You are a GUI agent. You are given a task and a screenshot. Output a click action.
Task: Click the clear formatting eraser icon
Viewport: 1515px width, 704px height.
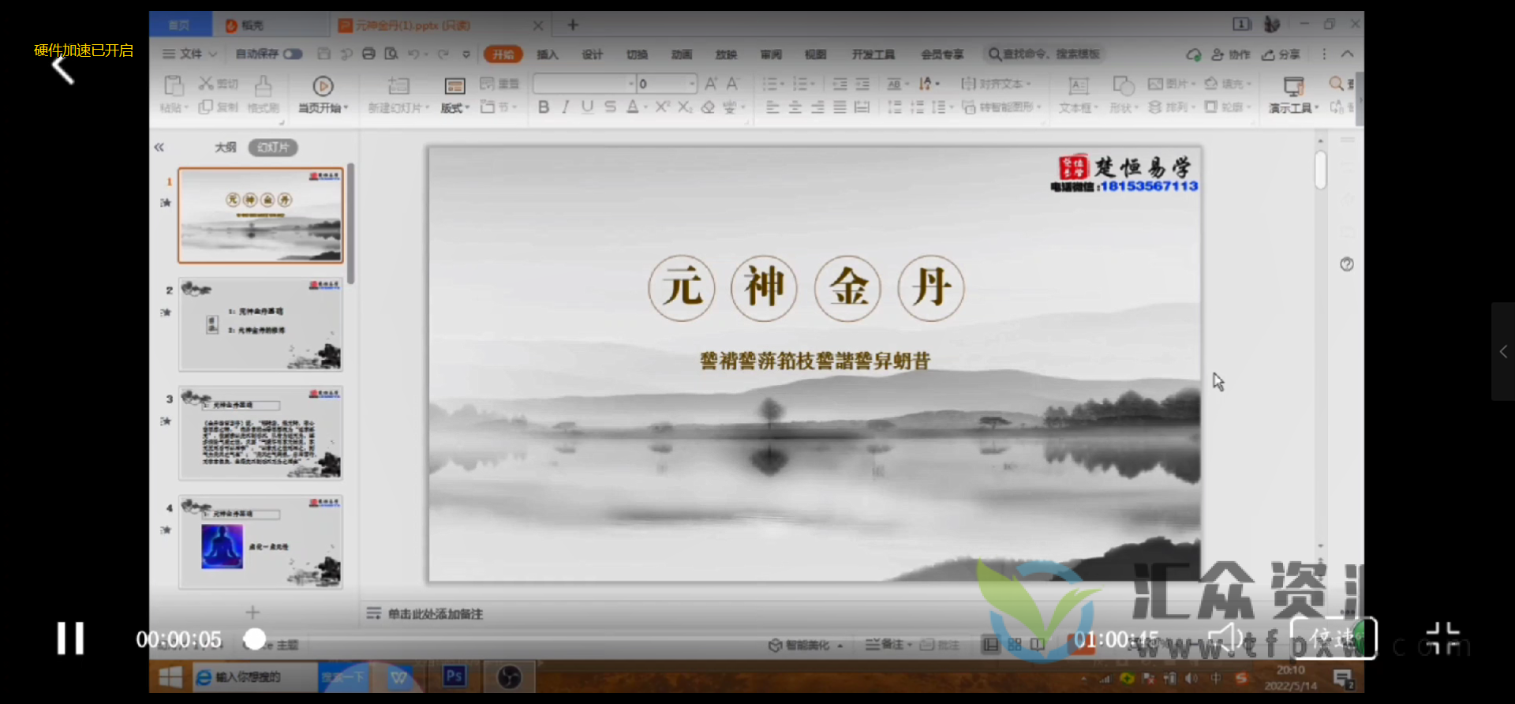click(x=708, y=107)
